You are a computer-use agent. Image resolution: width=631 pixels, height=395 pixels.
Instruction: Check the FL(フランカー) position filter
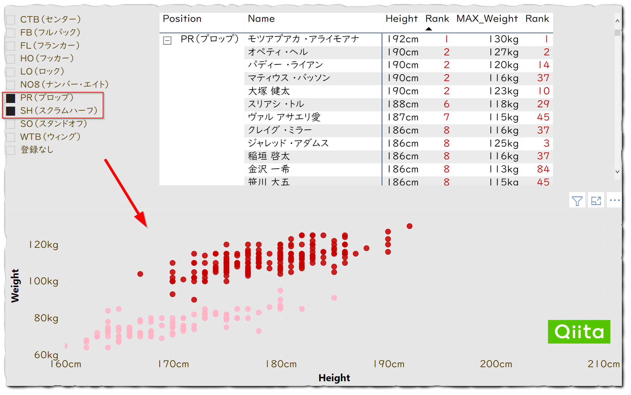tap(11, 46)
